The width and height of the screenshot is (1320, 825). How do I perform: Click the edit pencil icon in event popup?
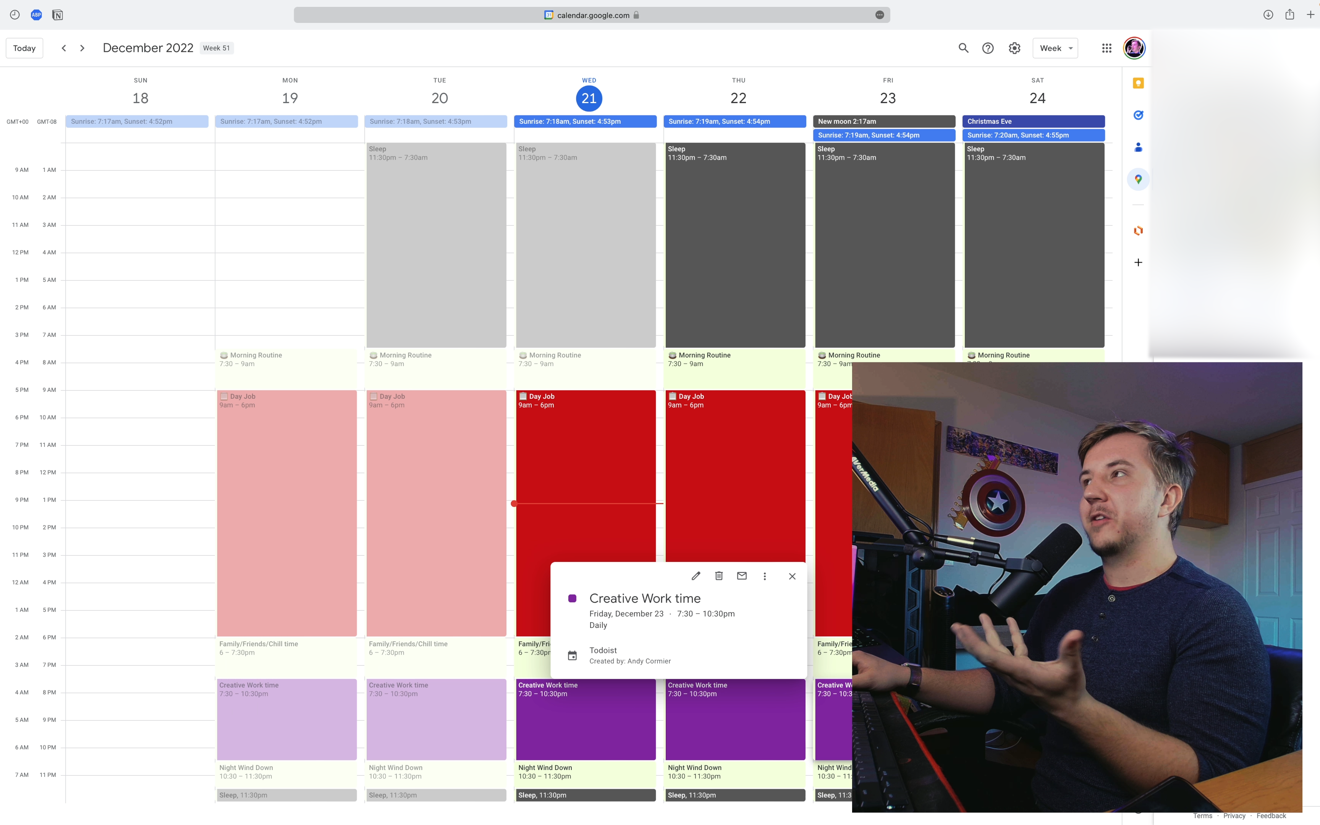pyautogui.click(x=696, y=576)
